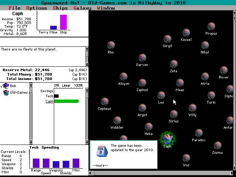Screen dimensions: 236x177
Task: Adjust the Tech budget bar
Action: pos(56,96)
